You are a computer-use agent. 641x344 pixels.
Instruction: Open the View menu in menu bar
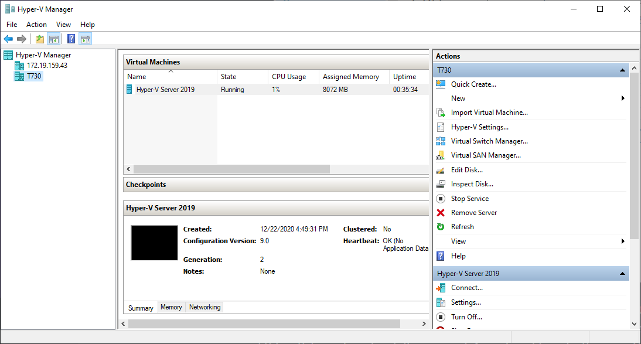[63, 25]
